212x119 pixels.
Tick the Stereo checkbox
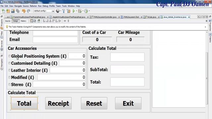point(10,85)
